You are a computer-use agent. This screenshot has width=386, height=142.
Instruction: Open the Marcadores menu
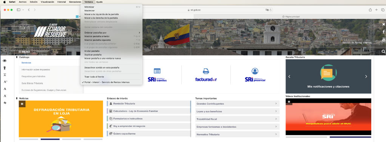[75, 2]
